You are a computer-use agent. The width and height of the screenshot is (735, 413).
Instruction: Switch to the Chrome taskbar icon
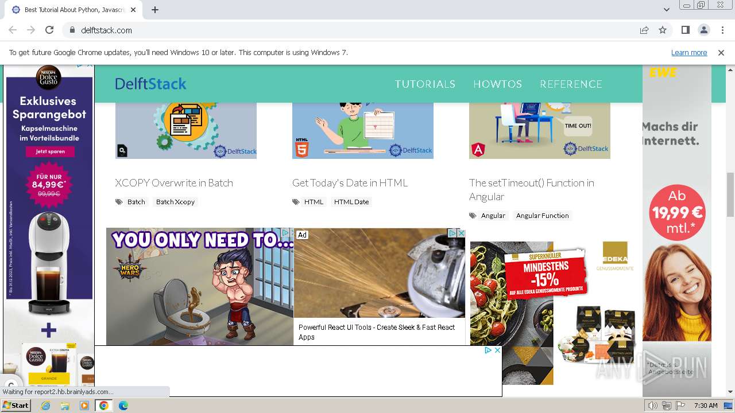[103, 406]
